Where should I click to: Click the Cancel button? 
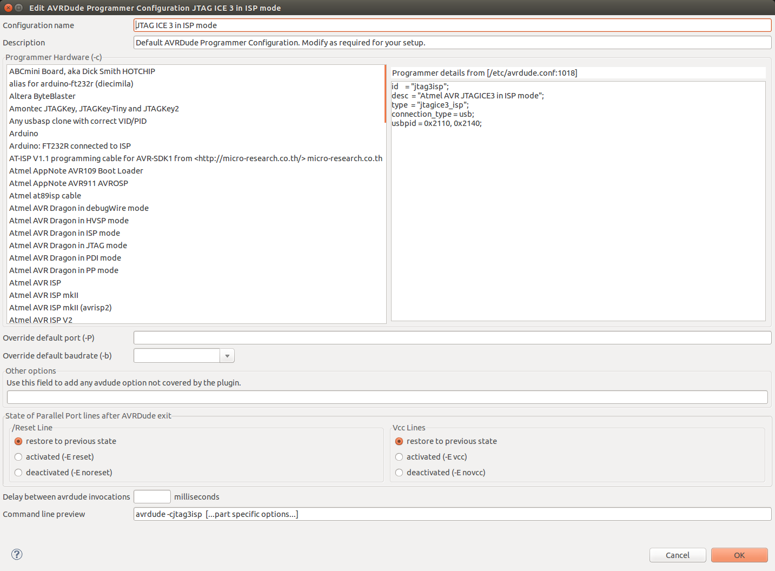pyautogui.click(x=678, y=555)
